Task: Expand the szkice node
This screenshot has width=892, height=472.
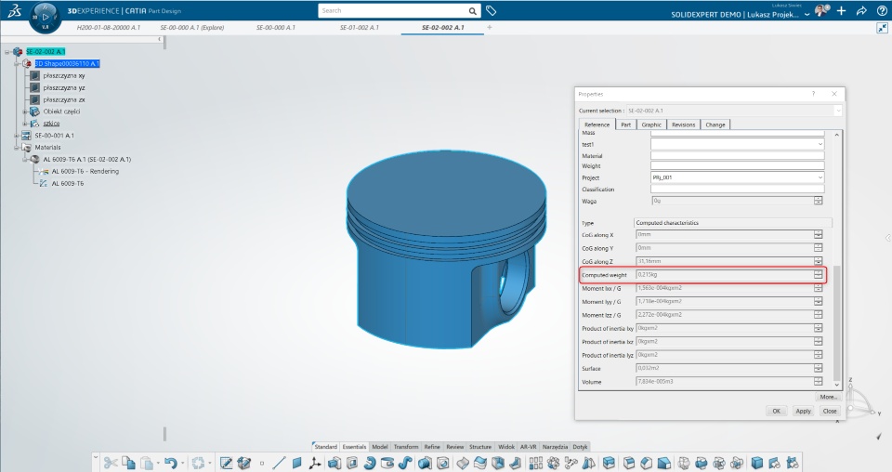Action: pos(25,124)
